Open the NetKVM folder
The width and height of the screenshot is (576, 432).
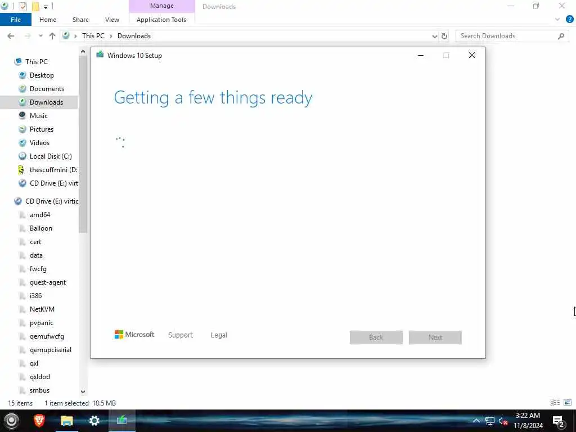pos(42,309)
